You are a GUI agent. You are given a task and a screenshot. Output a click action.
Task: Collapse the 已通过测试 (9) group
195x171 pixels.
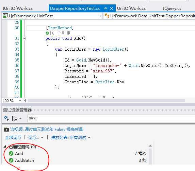(x=5, y=147)
